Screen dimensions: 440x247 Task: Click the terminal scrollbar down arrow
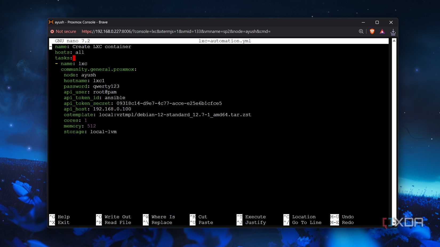point(394,223)
